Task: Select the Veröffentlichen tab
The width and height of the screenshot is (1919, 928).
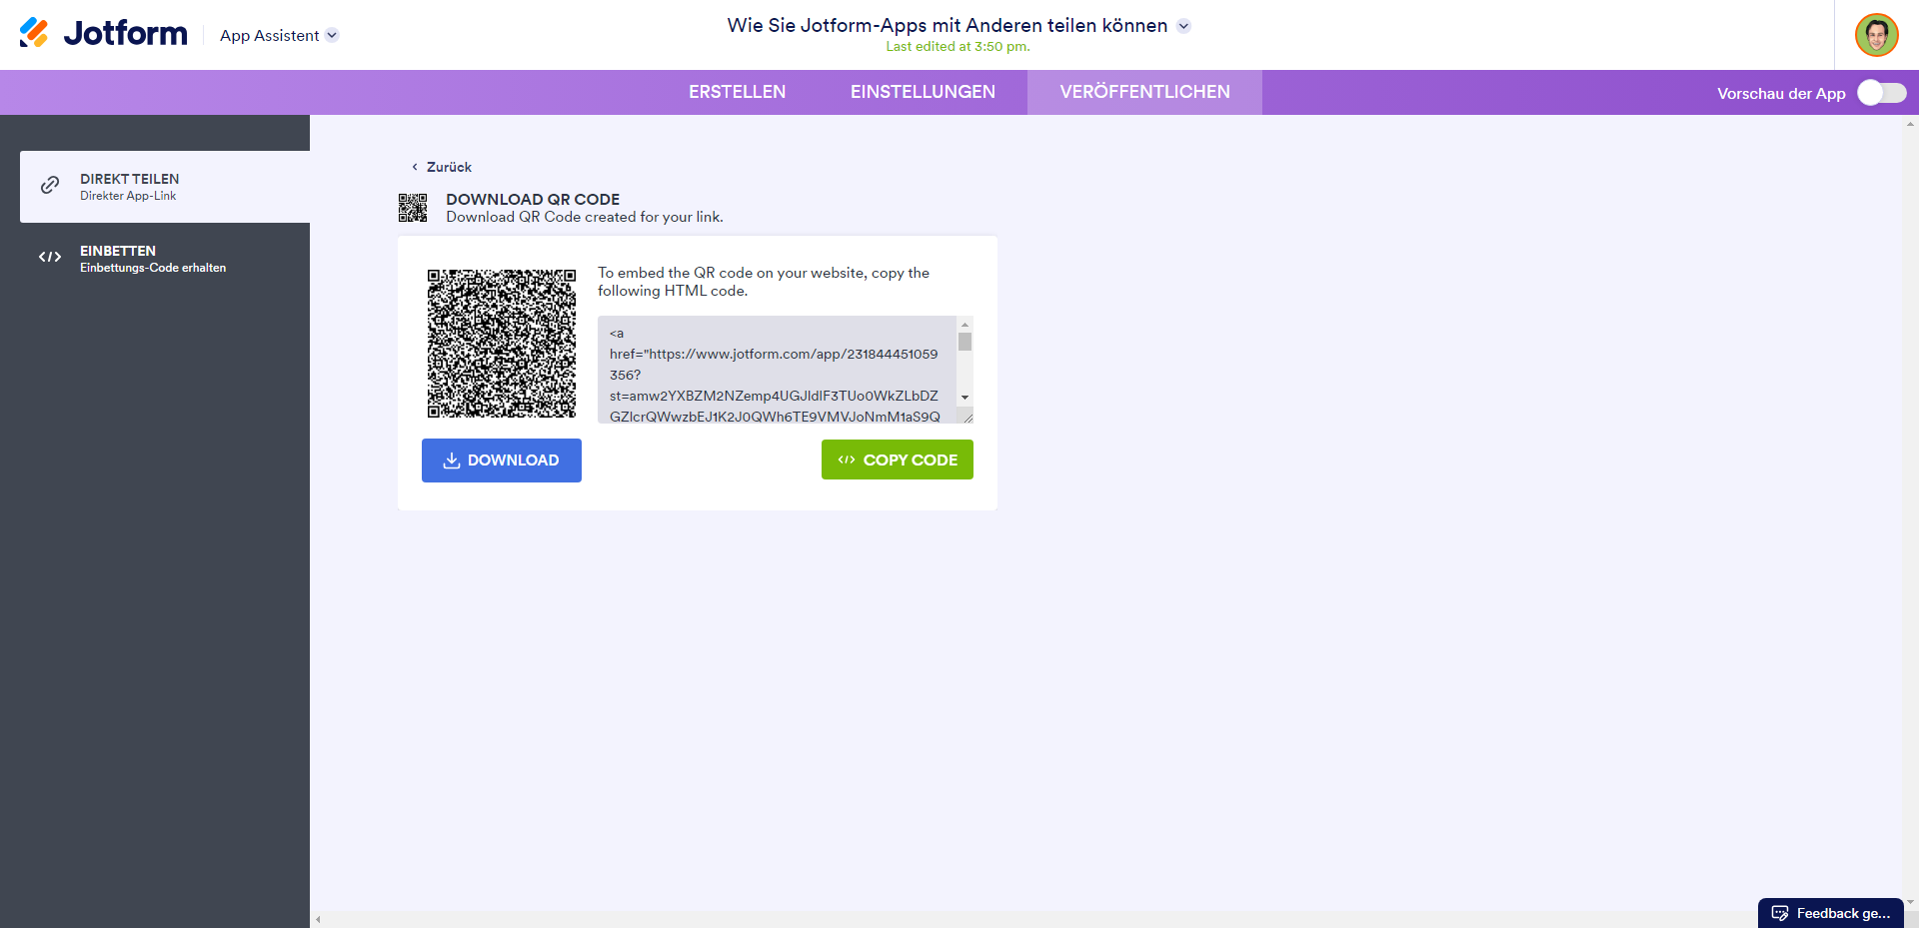Action: click(1144, 92)
